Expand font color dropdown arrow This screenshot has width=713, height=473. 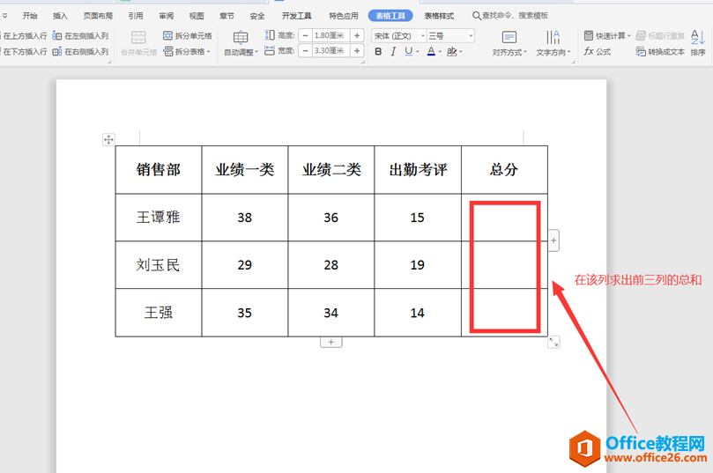click(440, 52)
